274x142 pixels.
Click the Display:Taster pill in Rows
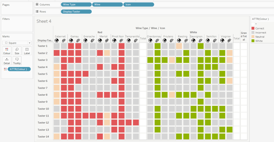click(76, 12)
